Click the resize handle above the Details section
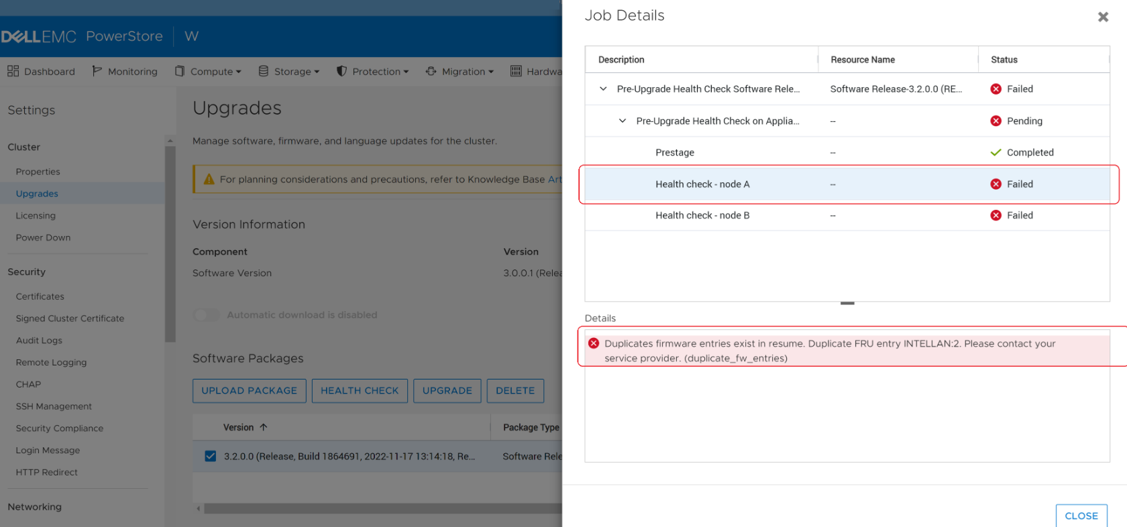1127x527 pixels. tap(847, 303)
